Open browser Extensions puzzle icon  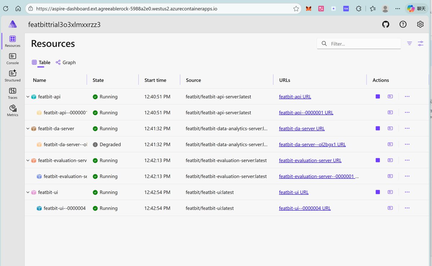click(358, 8)
